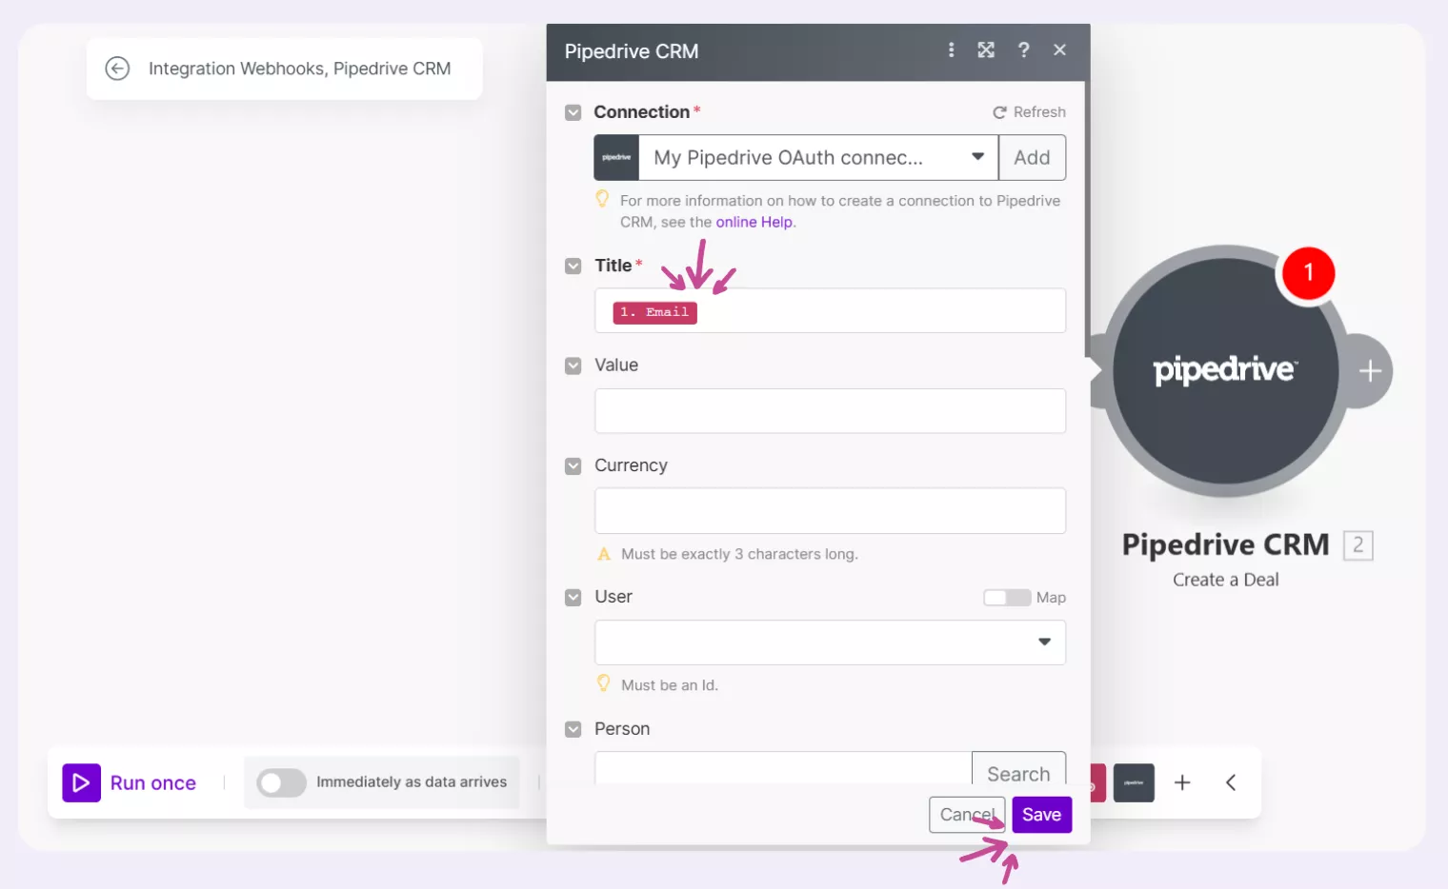
Task: Click the Run once play icon
Action: (x=82, y=782)
